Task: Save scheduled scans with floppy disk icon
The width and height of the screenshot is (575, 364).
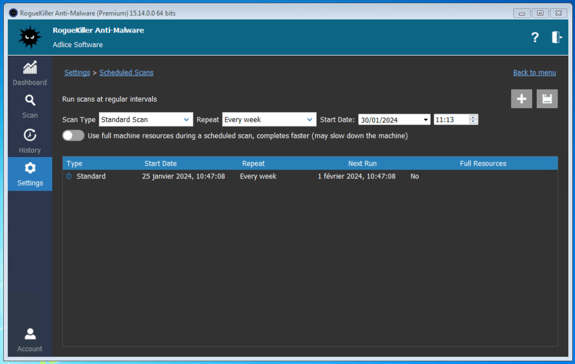Action: pyautogui.click(x=547, y=99)
